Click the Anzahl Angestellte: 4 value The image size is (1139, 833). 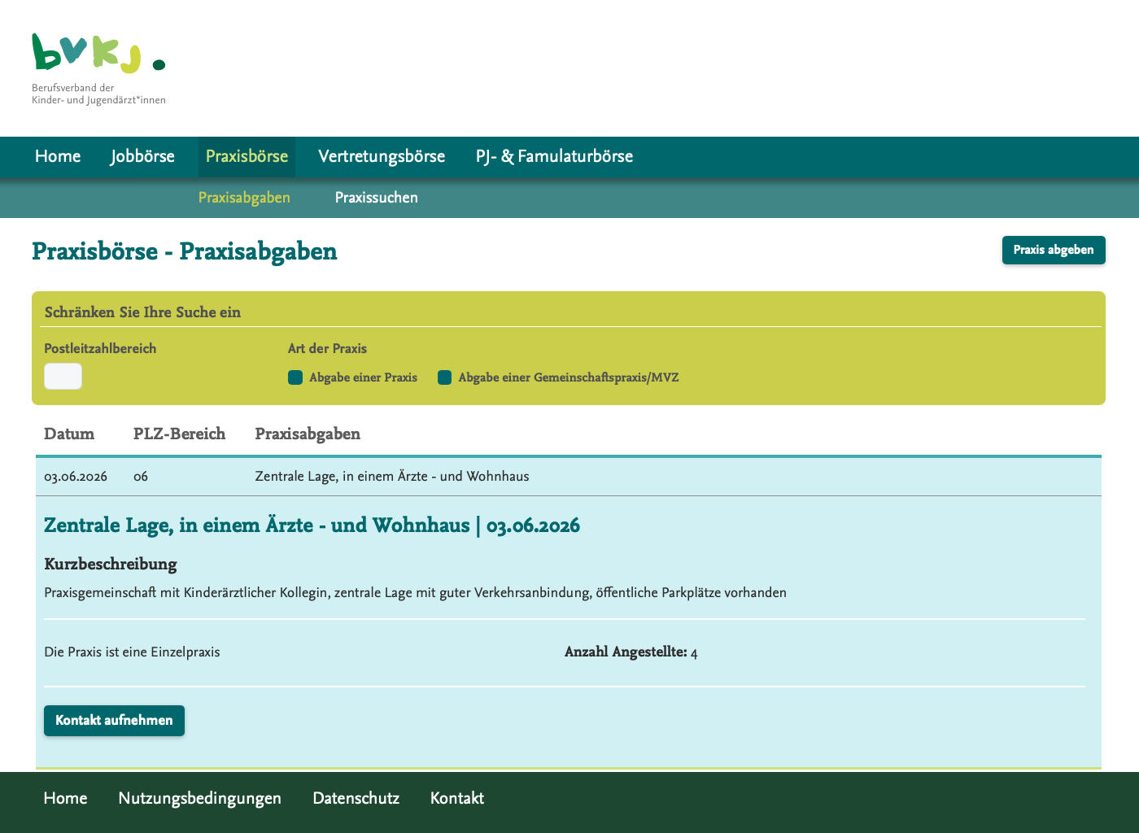631,652
